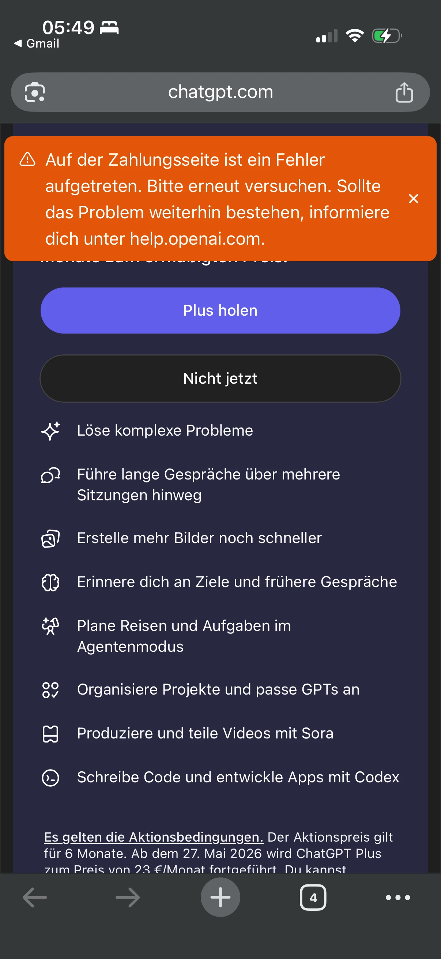The image size is (441, 959).
Task: Tap the chat bubbles icon for lange Gespräche
Action: (x=50, y=475)
